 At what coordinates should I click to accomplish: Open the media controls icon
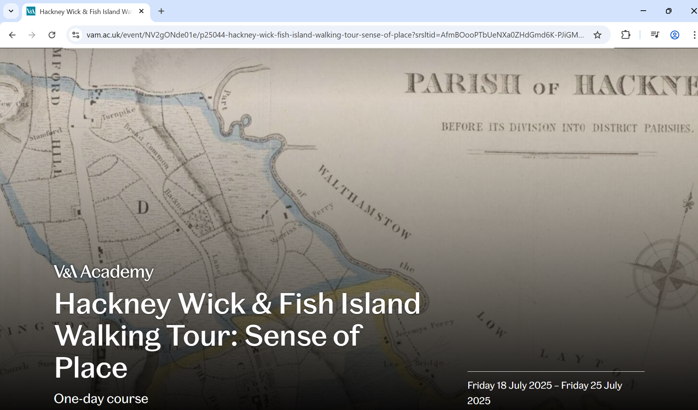655,35
